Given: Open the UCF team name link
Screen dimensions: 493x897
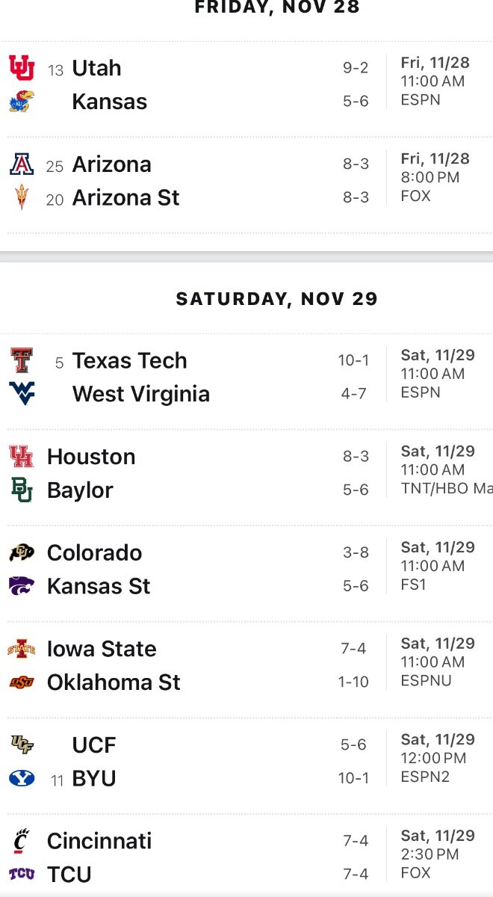Looking at the screenshot, I should (x=94, y=745).
